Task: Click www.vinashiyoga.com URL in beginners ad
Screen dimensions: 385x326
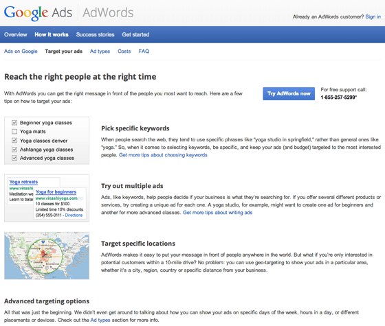Action: coord(56,198)
